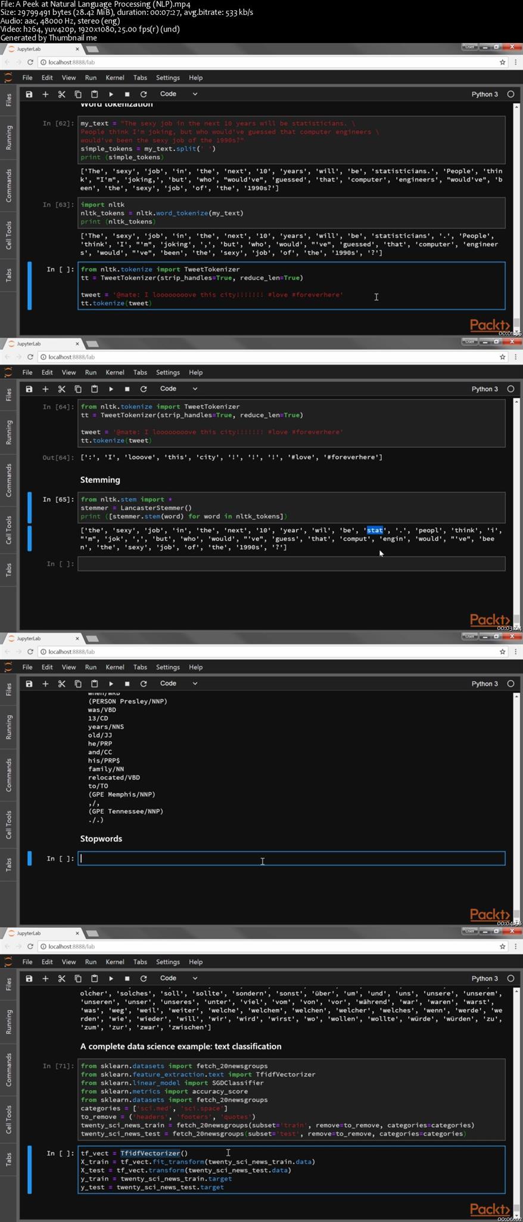Add a new cell in the Stopwords frame
This screenshot has width=523, height=1222.
pos(45,684)
